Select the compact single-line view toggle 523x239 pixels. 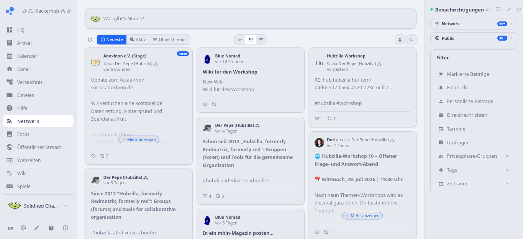(x=240, y=39)
